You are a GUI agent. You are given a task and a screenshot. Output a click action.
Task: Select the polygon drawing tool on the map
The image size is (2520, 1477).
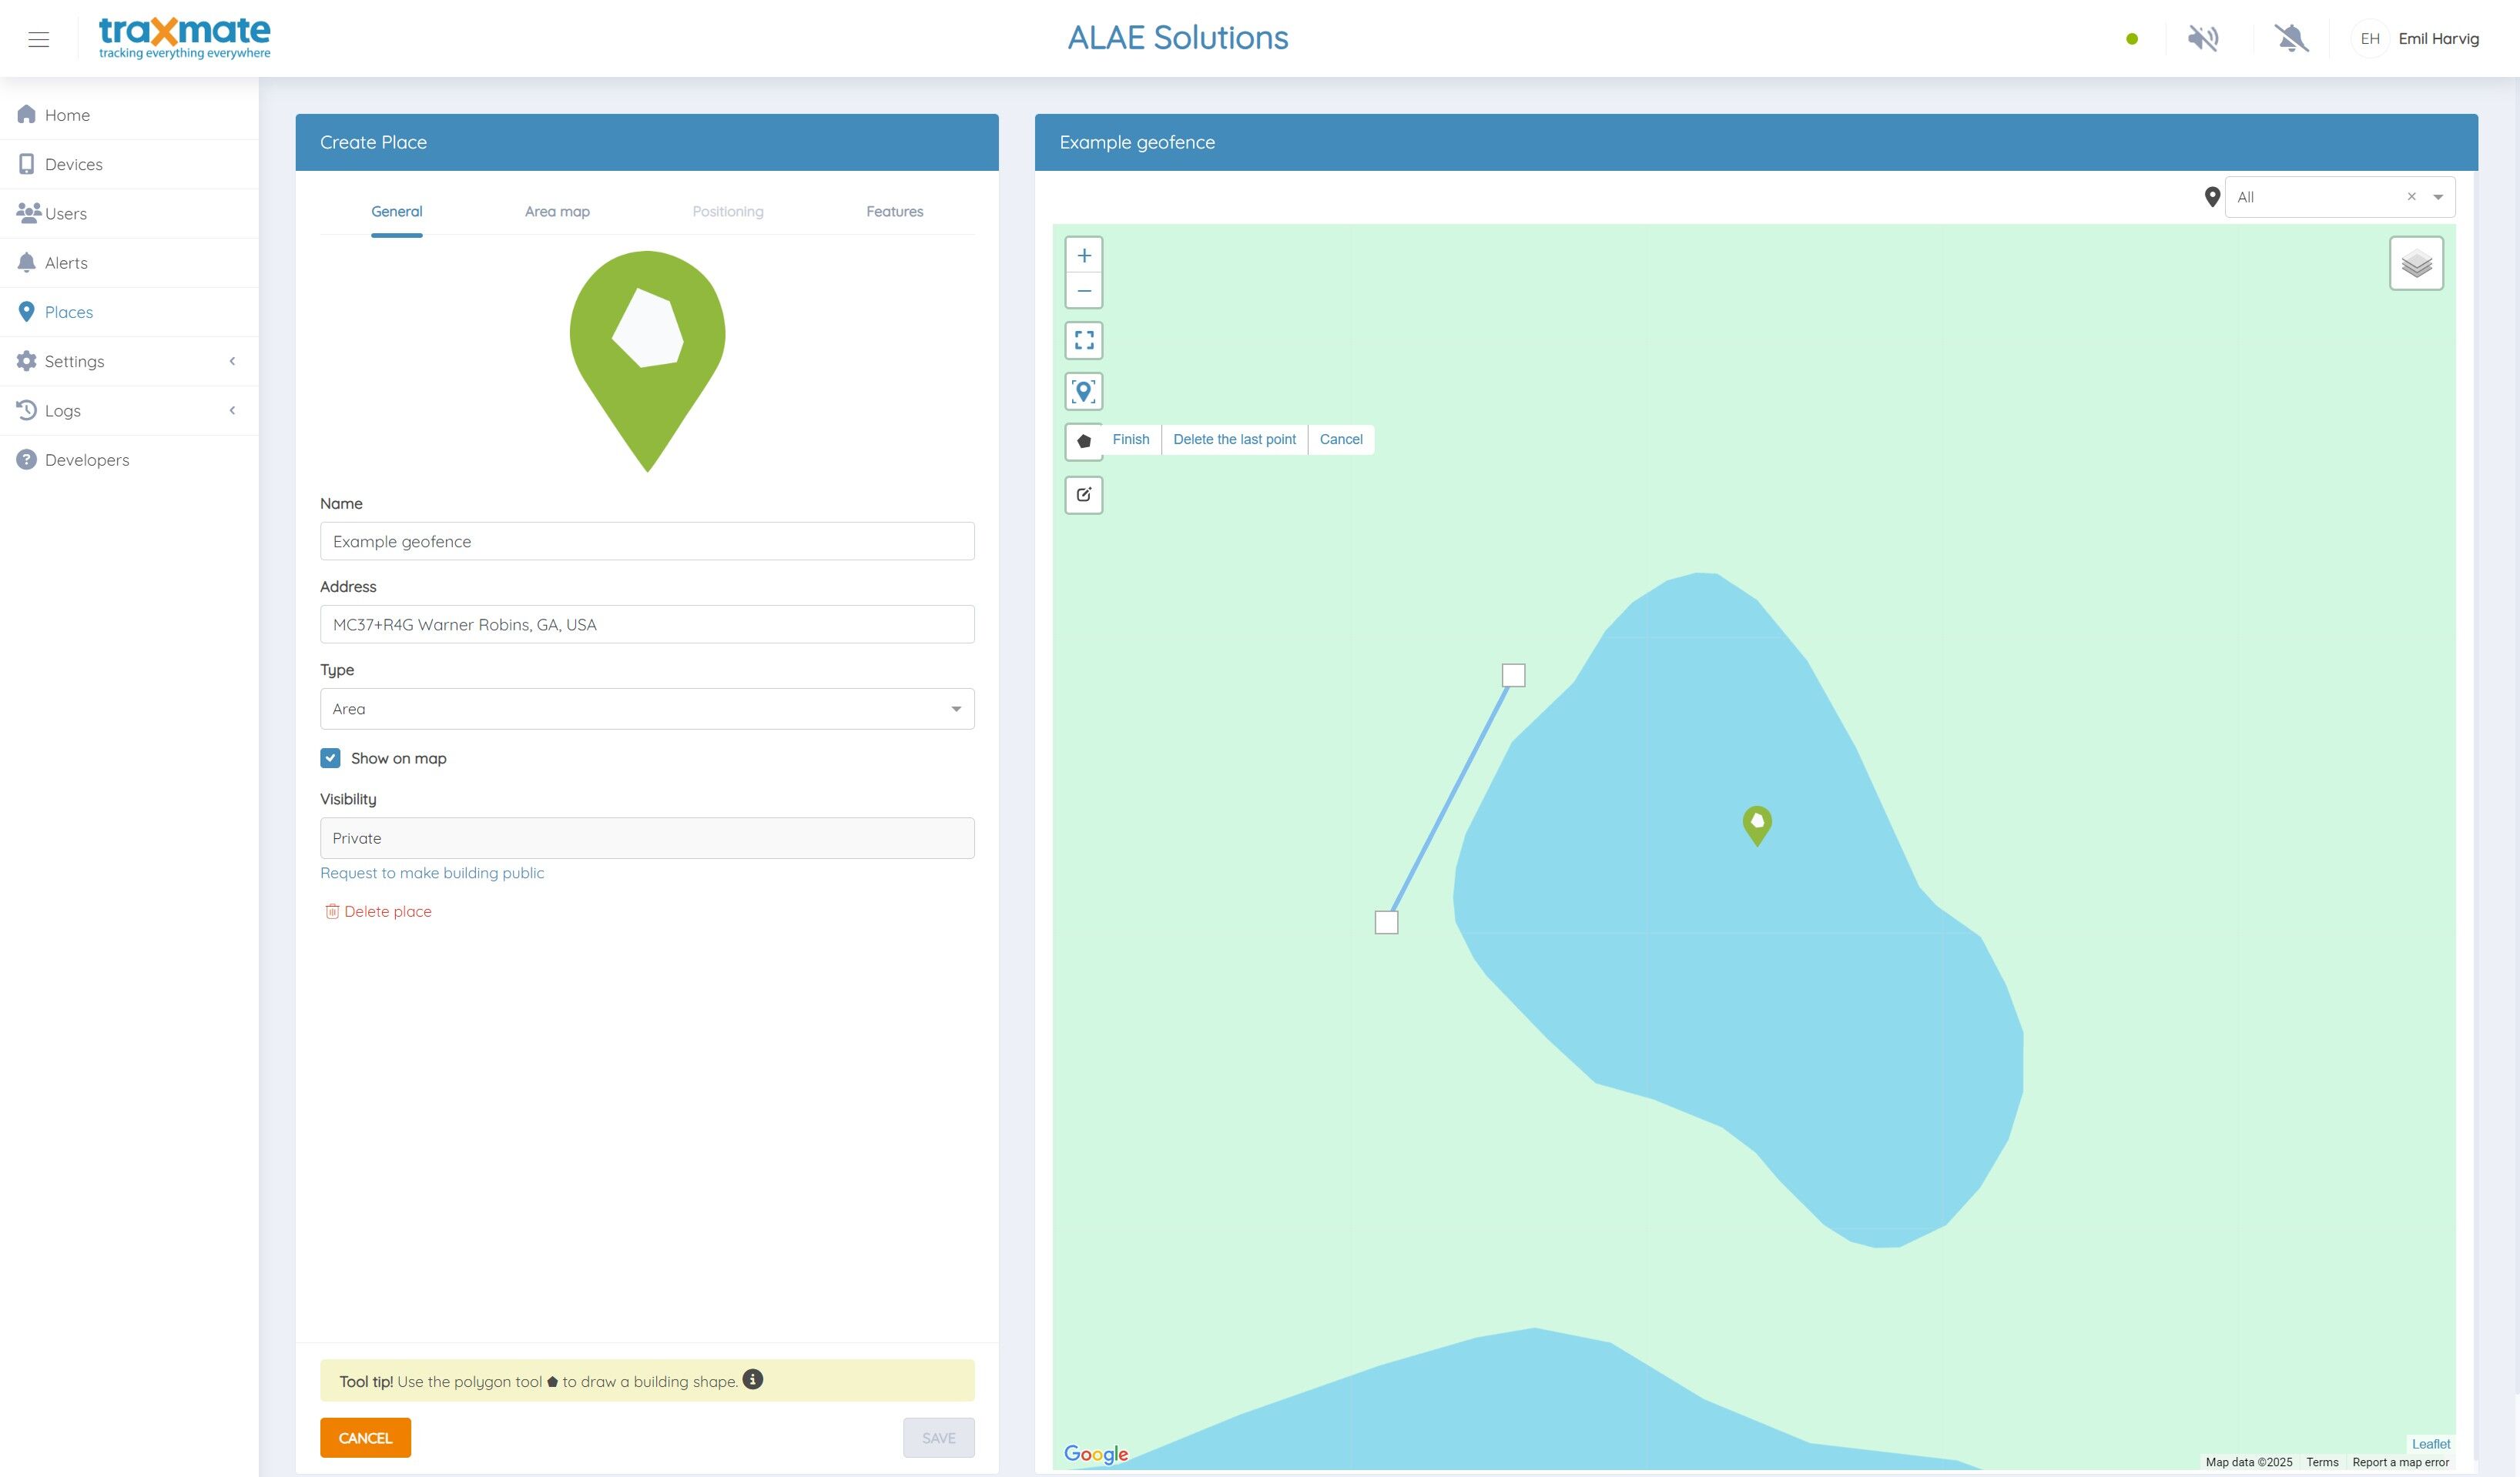click(x=1084, y=441)
